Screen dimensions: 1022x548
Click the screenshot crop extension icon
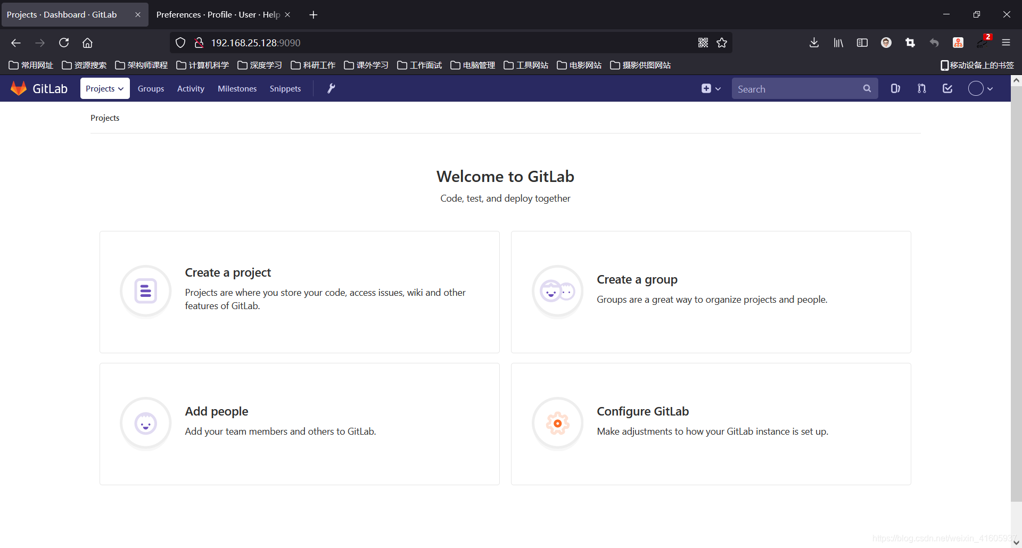click(x=910, y=43)
